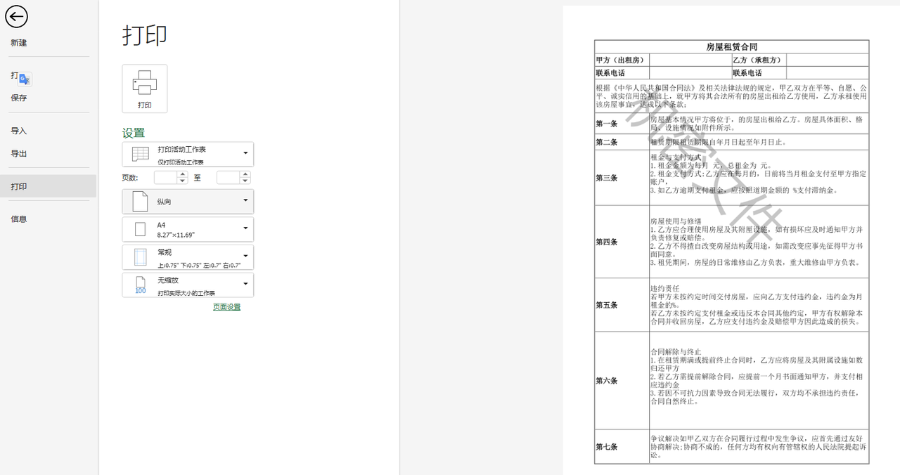Click the 甲方（出租房） cell in preview

tap(620, 60)
